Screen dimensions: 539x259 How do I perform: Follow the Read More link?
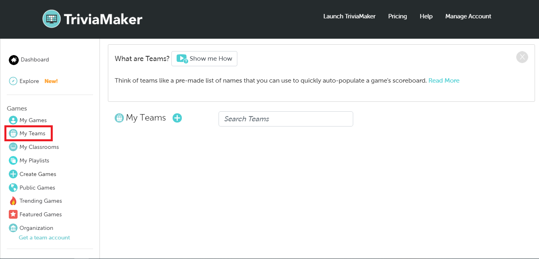[x=444, y=81]
